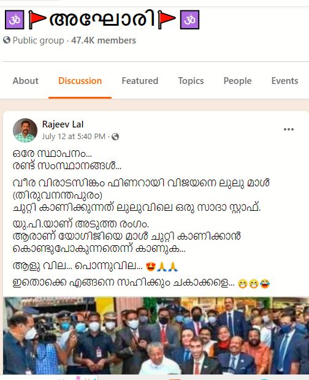Open the three-dot post options menu
The width and height of the screenshot is (309, 380).
tap(289, 129)
